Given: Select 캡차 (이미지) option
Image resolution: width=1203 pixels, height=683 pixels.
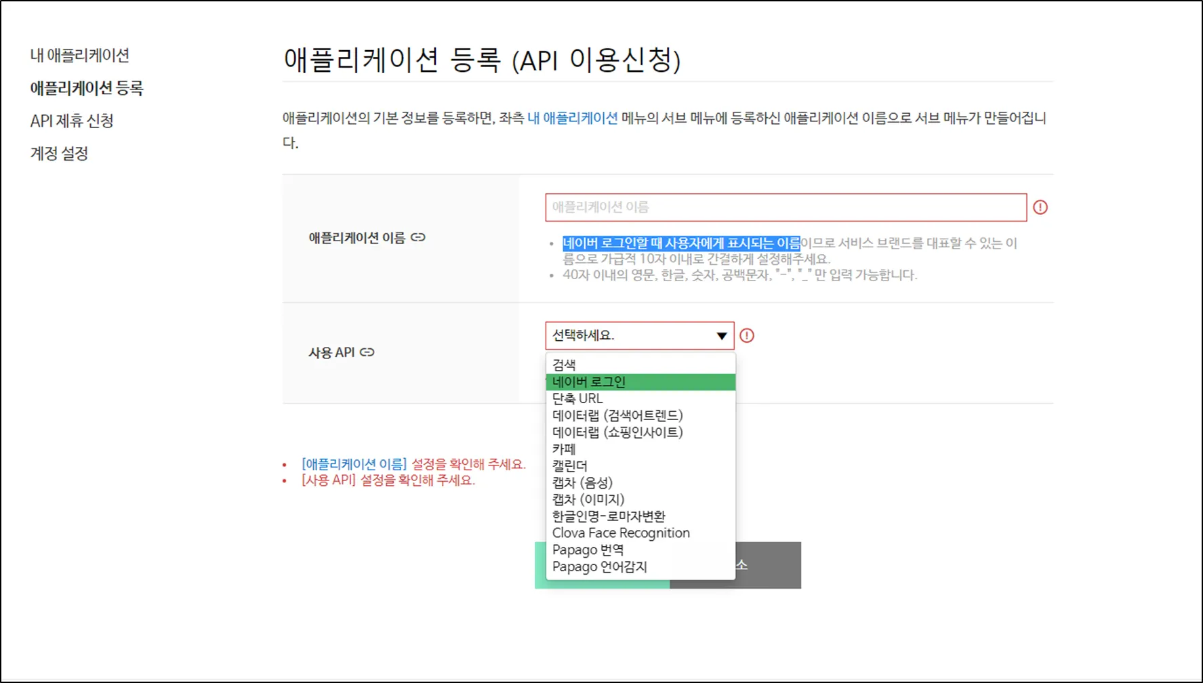Looking at the screenshot, I should click(640, 499).
